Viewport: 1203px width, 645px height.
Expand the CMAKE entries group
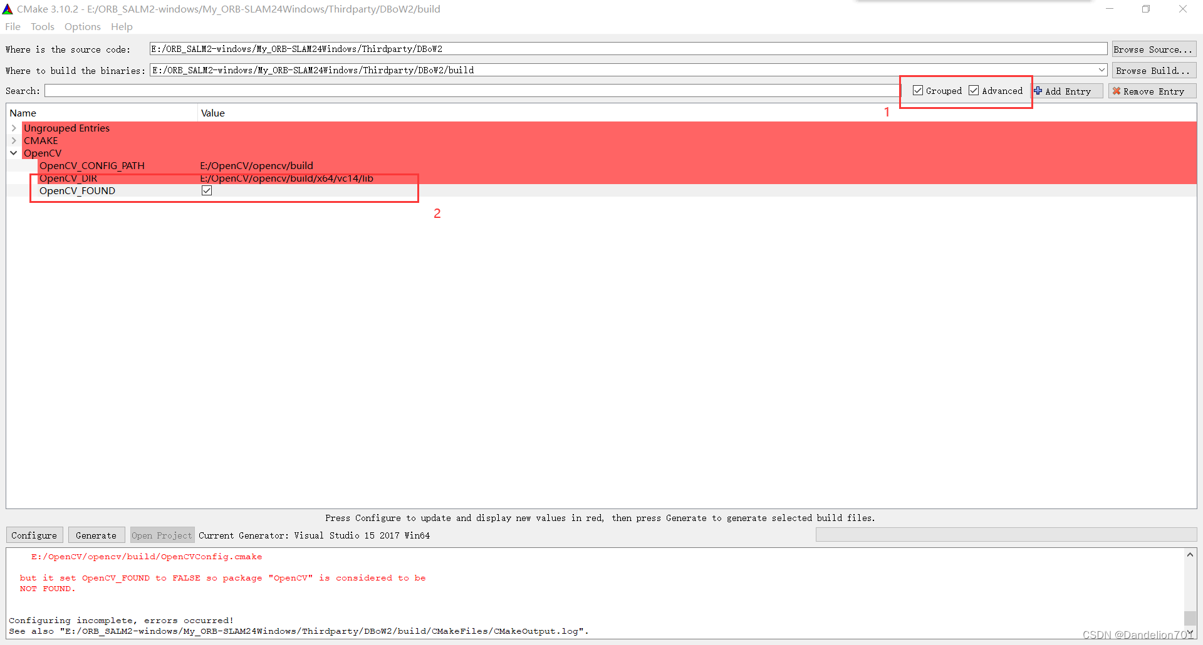pos(14,140)
